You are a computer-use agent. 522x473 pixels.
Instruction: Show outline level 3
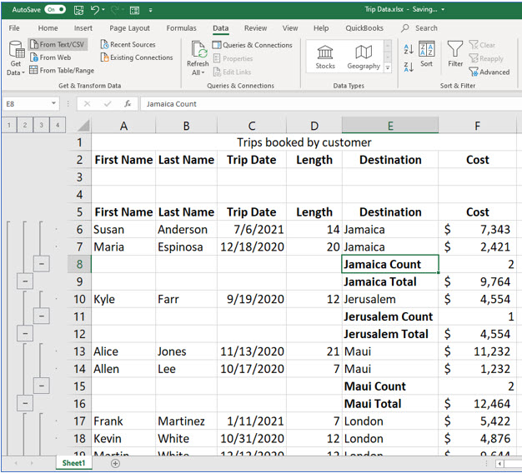42,125
